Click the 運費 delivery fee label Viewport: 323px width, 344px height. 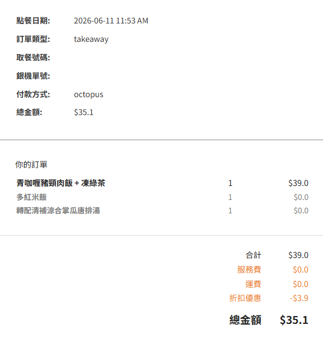point(253,284)
